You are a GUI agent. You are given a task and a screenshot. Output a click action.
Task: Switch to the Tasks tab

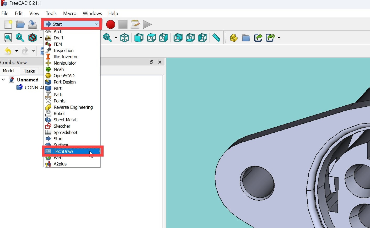click(29, 71)
